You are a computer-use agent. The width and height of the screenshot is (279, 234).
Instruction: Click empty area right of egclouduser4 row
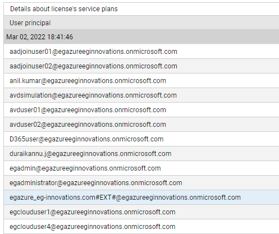pyautogui.click(x=227, y=227)
